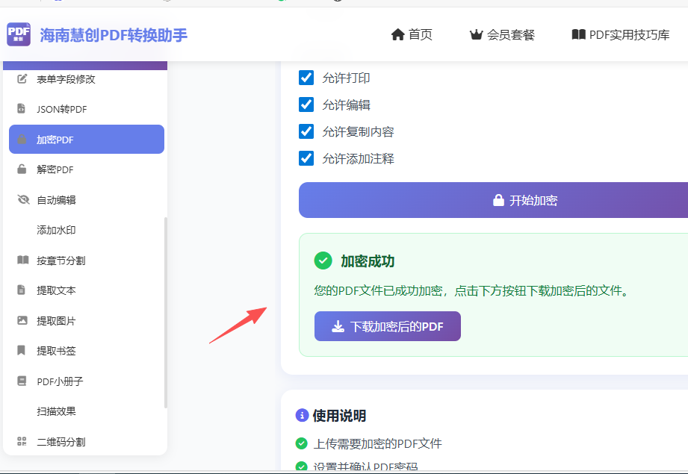
Task: Click the lock icon beside 加密PDF
Action: click(22, 139)
